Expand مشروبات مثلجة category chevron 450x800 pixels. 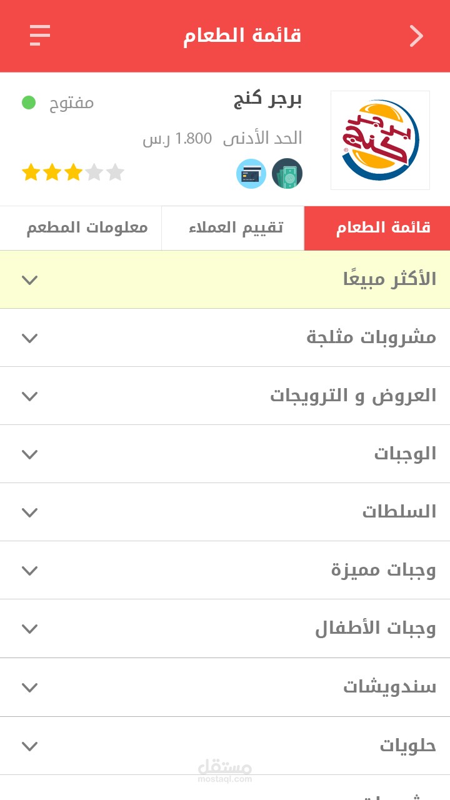coord(29,338)
